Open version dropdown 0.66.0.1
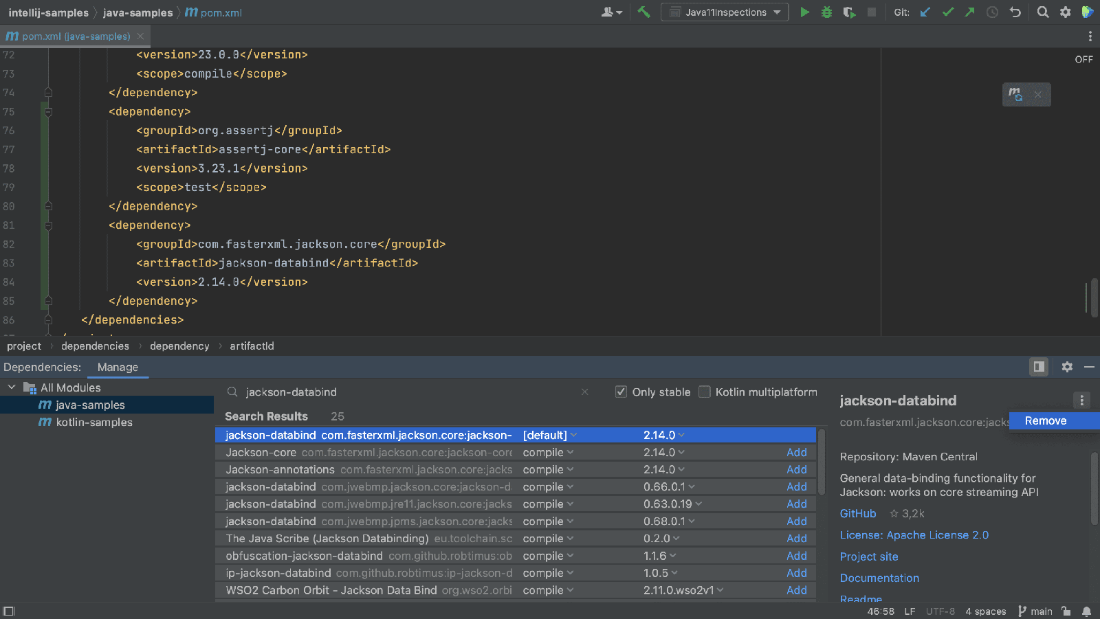Viewport: 1100px width, 619px height. click(x=669, y=486)
